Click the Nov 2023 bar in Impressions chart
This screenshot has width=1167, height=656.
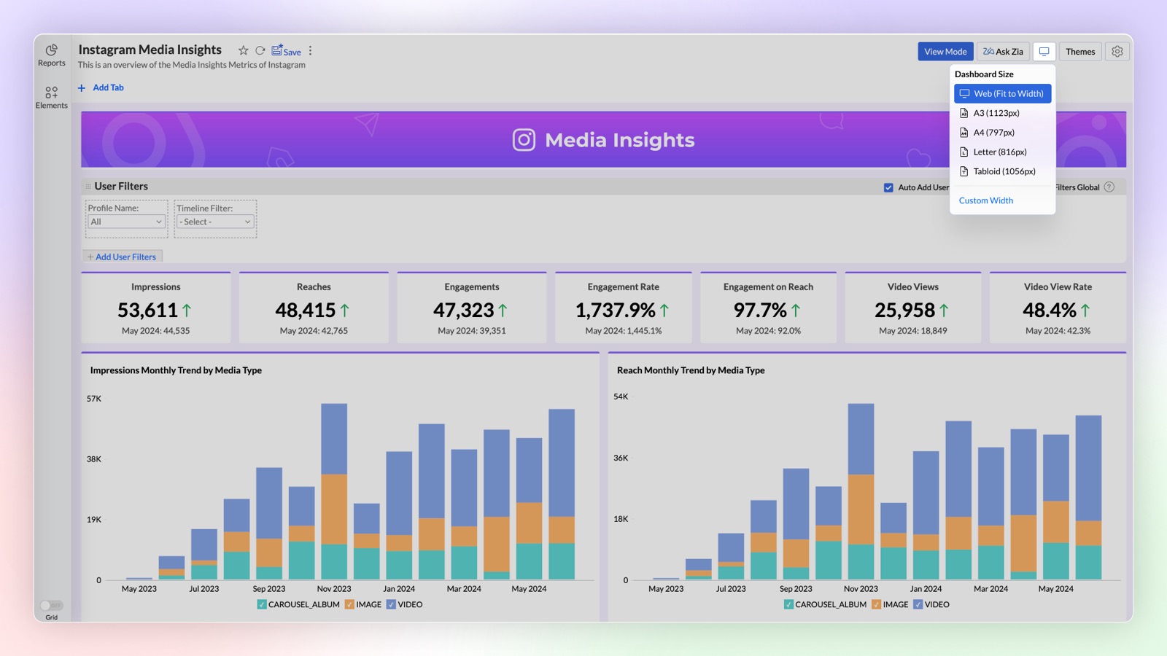tap(334, 492)
